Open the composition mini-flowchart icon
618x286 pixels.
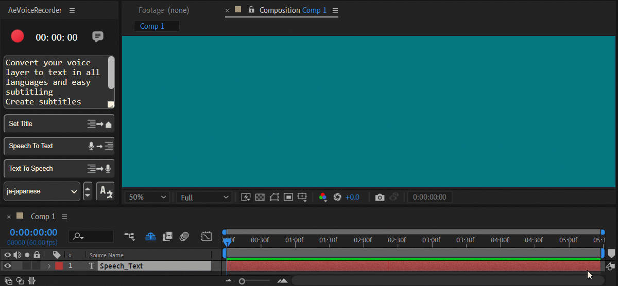coord(129,237)
